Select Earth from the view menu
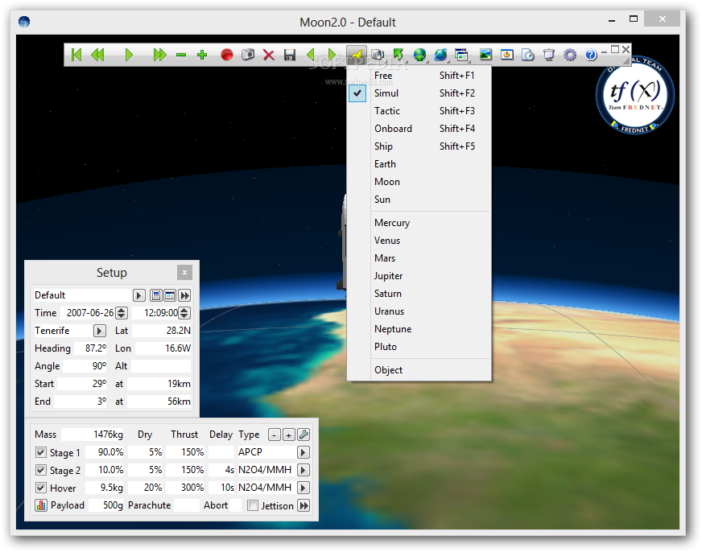The width and height of the screenshot is (702, 552). (x=419, y=164)
